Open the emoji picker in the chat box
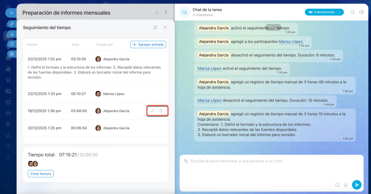This screenshot has width=371, height=194. click(337, 184)
